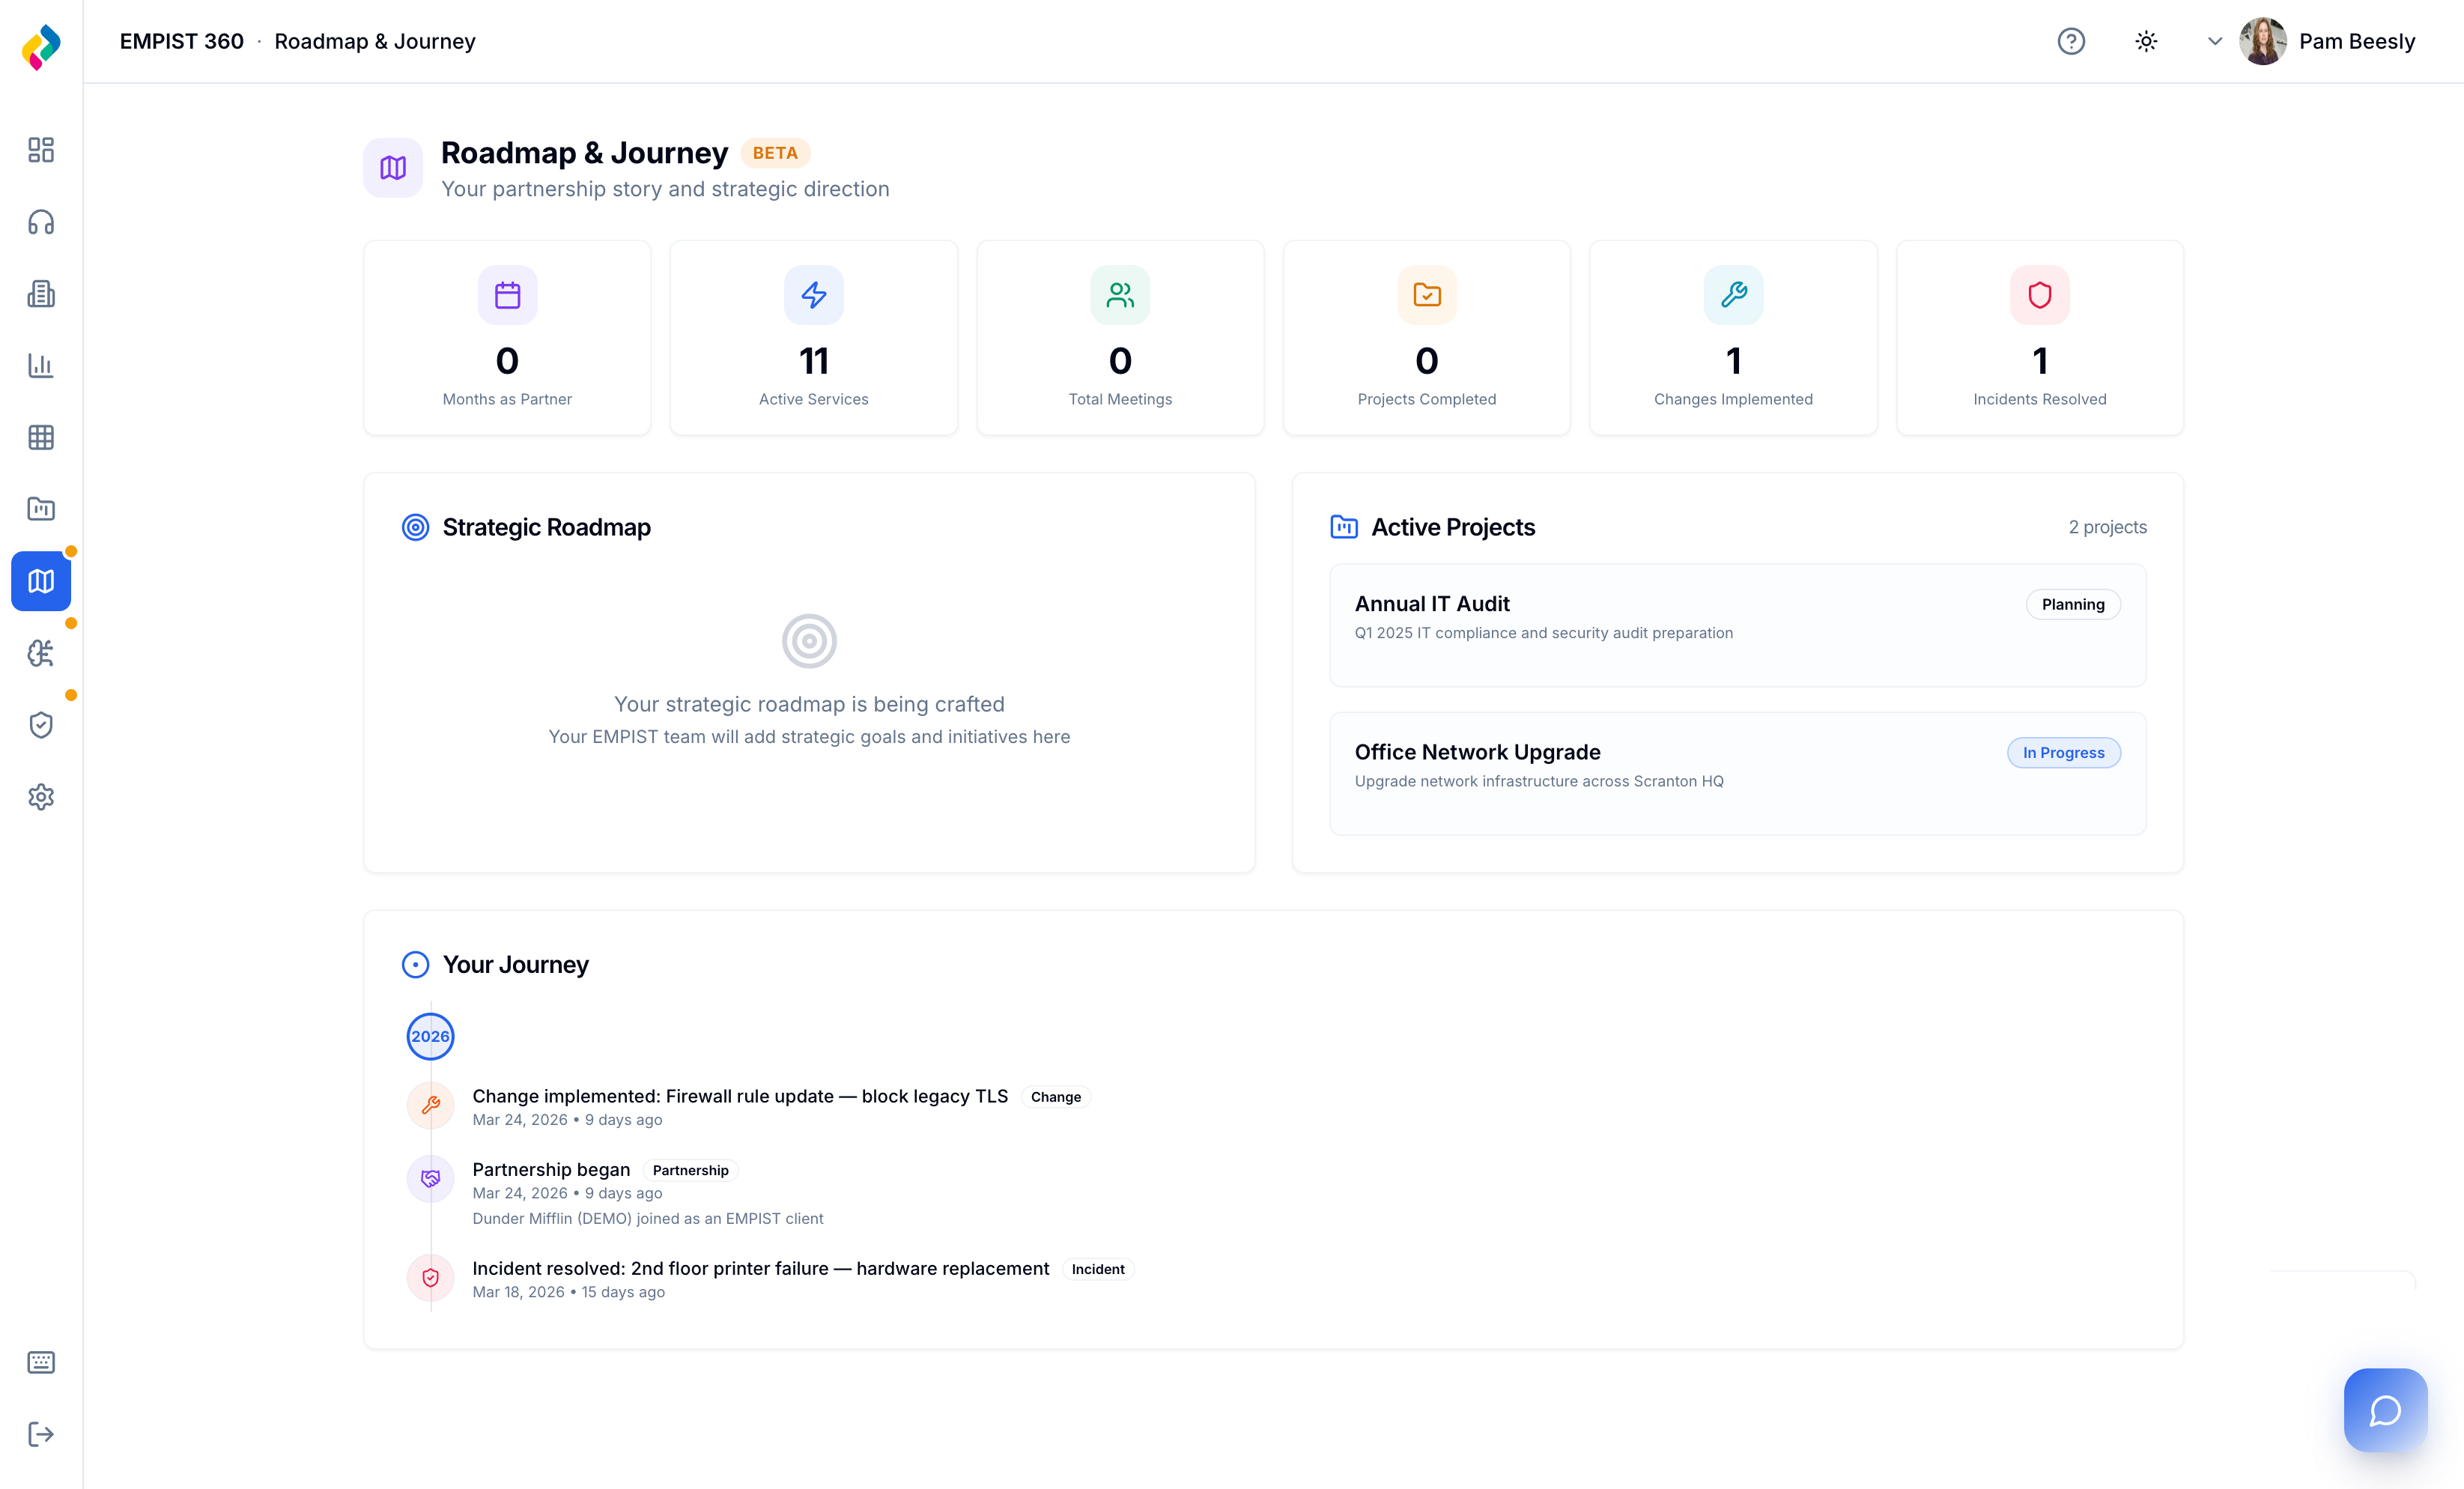
Task: Open the Annual IT Audit project card
Action: [x=1737, y=625]
